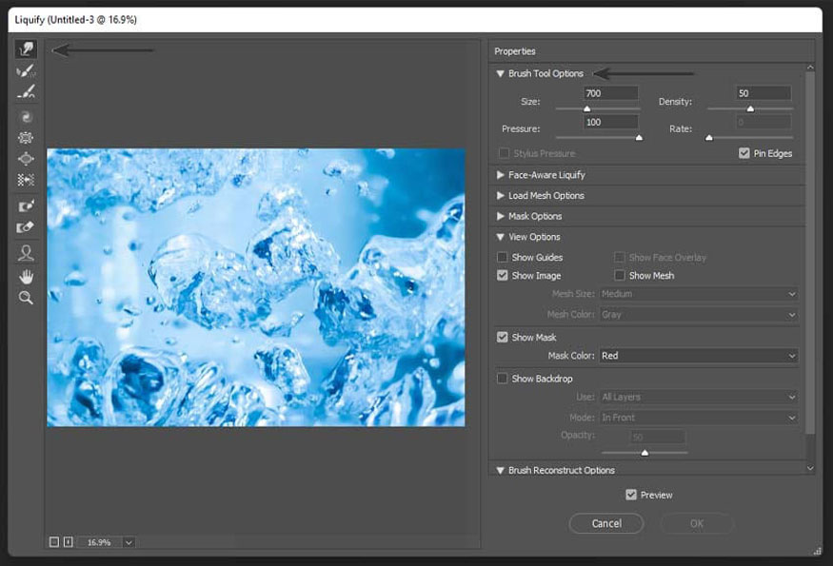Click the OK button
Image resolution: width=833 pixels, height=566 pixels.
pyautogui.click(x=697, y=523)
